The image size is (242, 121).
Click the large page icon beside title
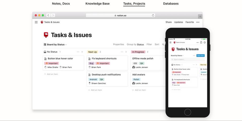pos(46,35)
